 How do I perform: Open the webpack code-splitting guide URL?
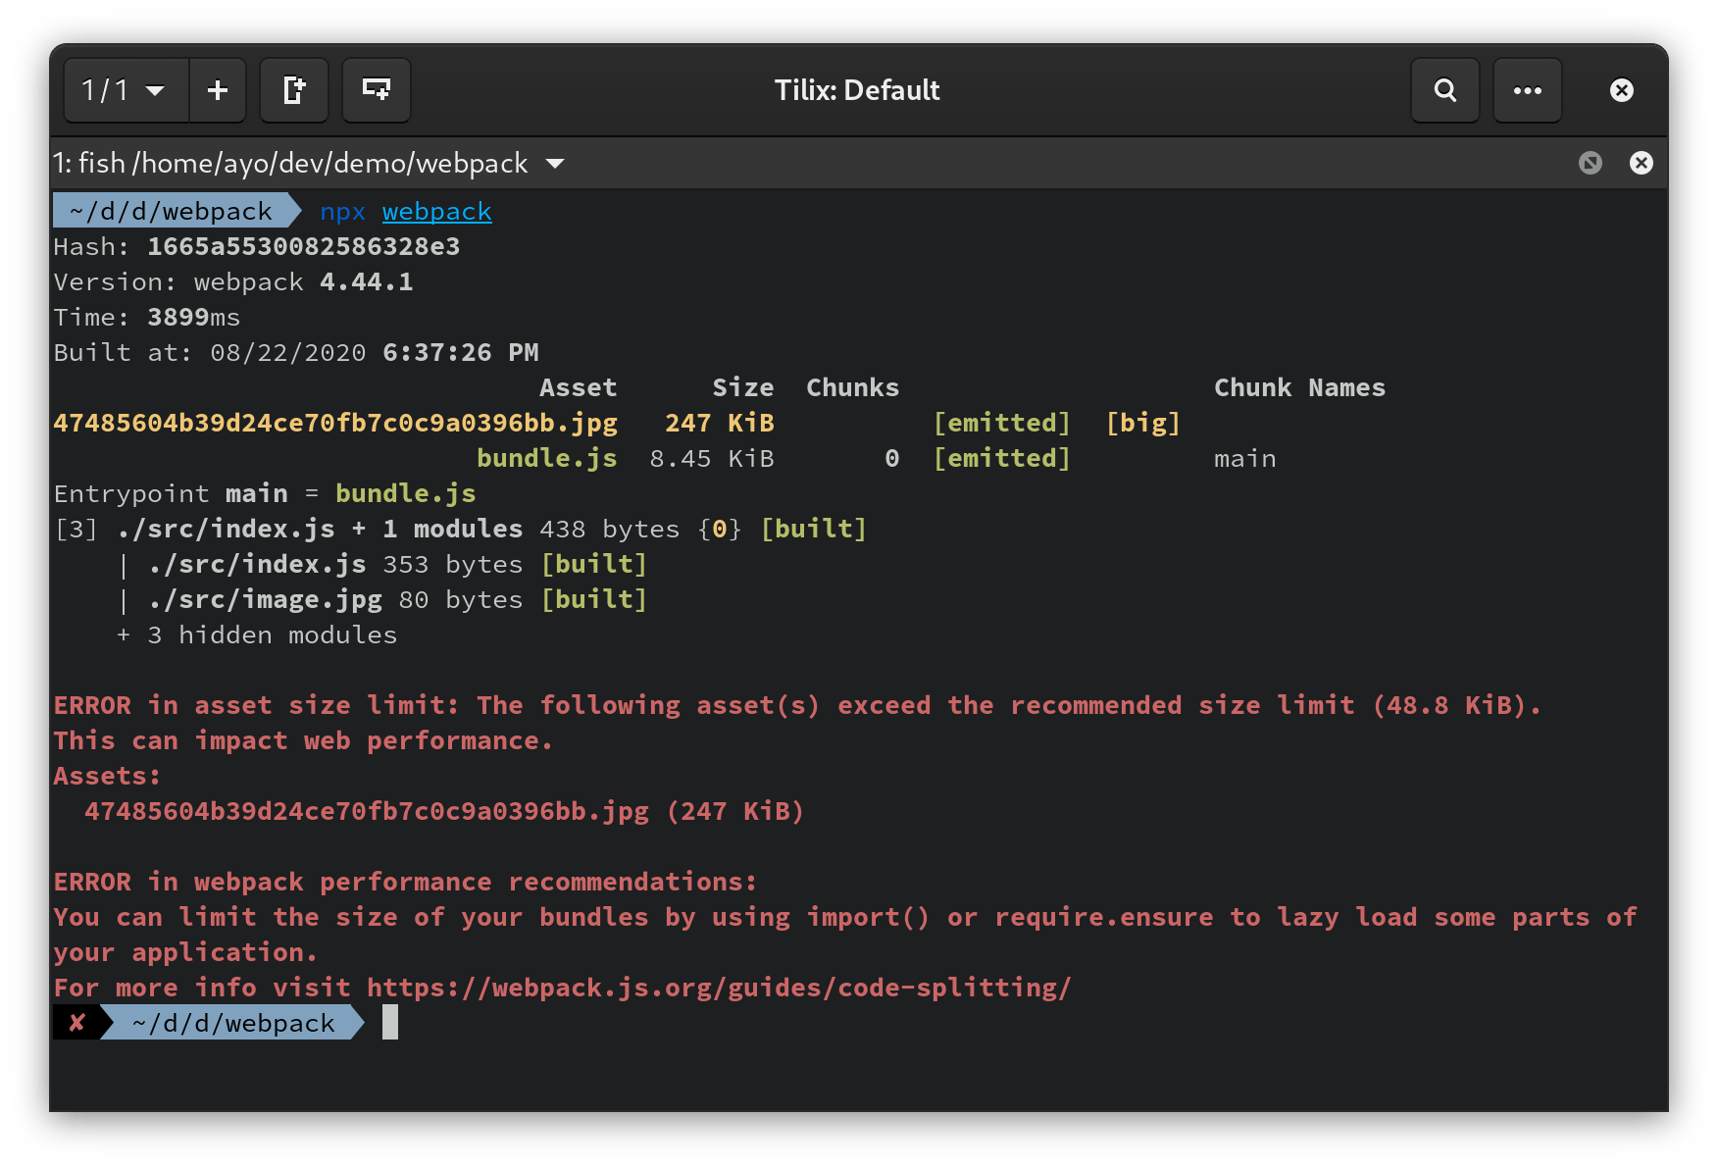tap(720, 989)
